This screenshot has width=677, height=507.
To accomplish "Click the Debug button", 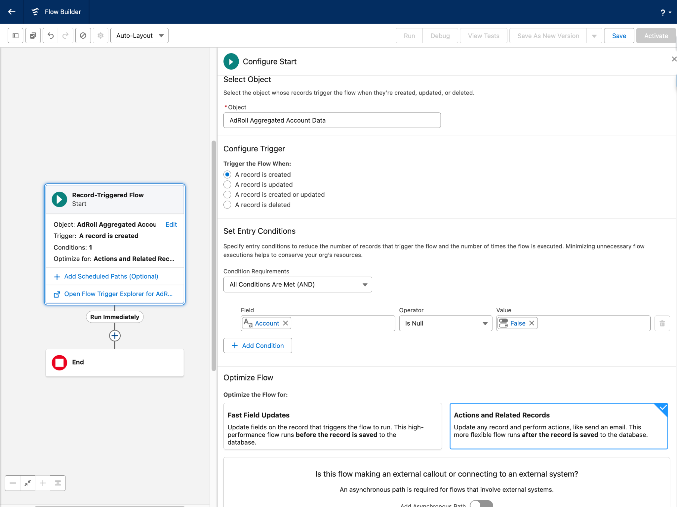I will [440, 36].
